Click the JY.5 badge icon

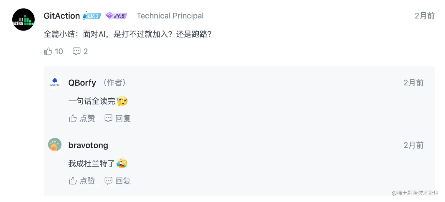(116, 16)
